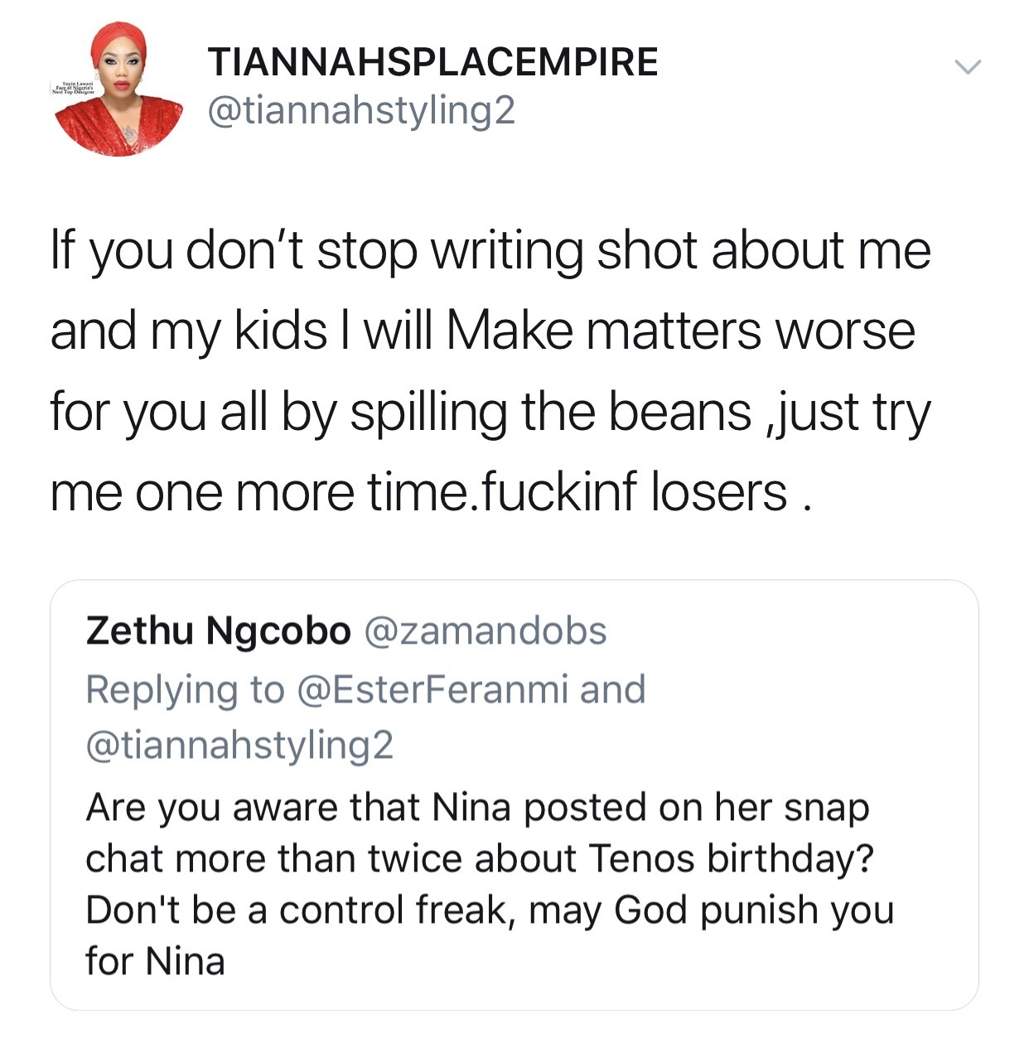This screenshot has height=1053, width=1029.
Task: Open the tweet options chevron menu
Action: 967,66
